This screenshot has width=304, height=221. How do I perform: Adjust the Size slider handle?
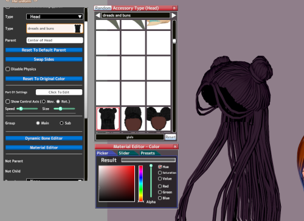tap(60, 109)
